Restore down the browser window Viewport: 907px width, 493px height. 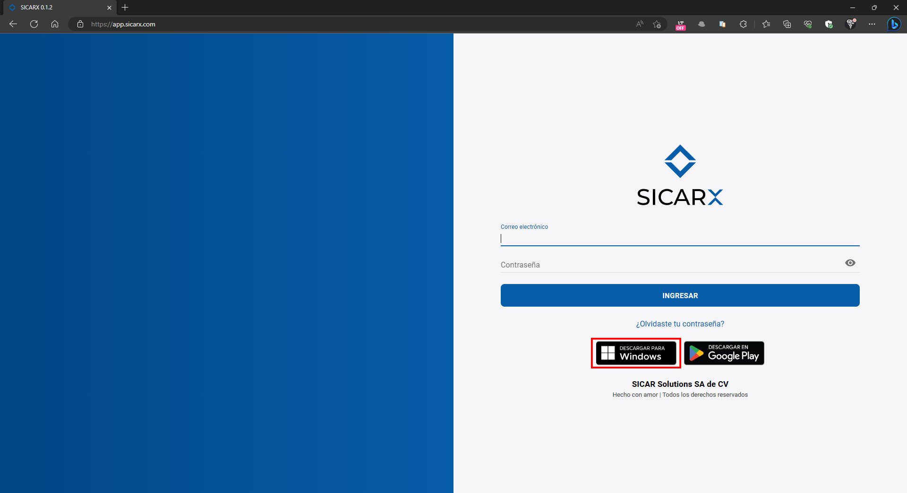click(x=874, y=8)
